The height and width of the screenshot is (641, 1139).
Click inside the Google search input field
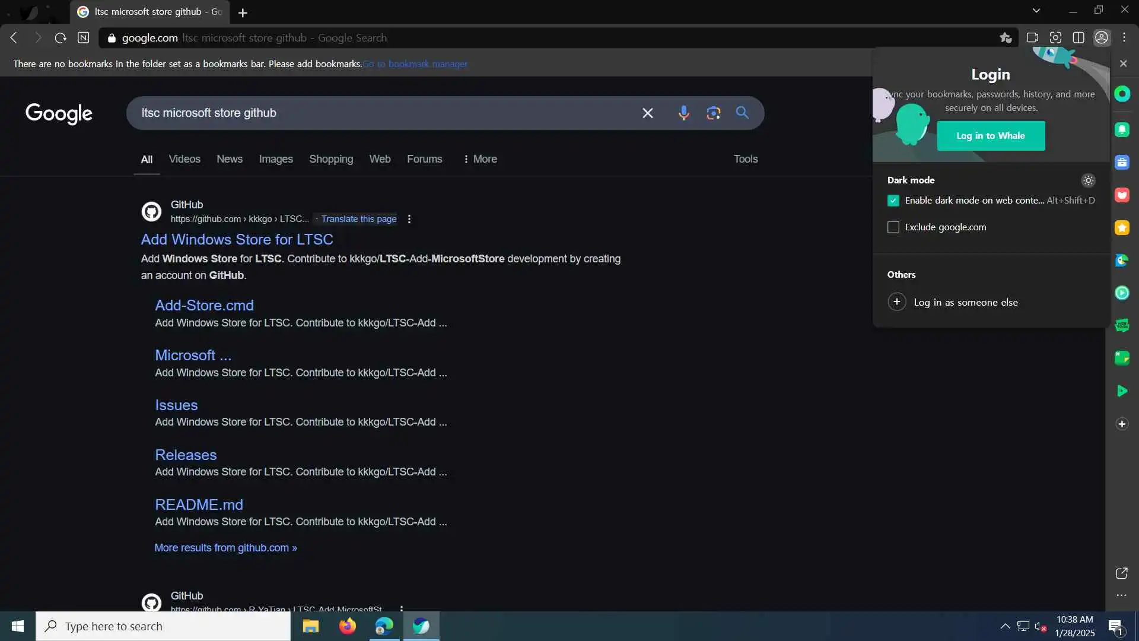[386, 113]
